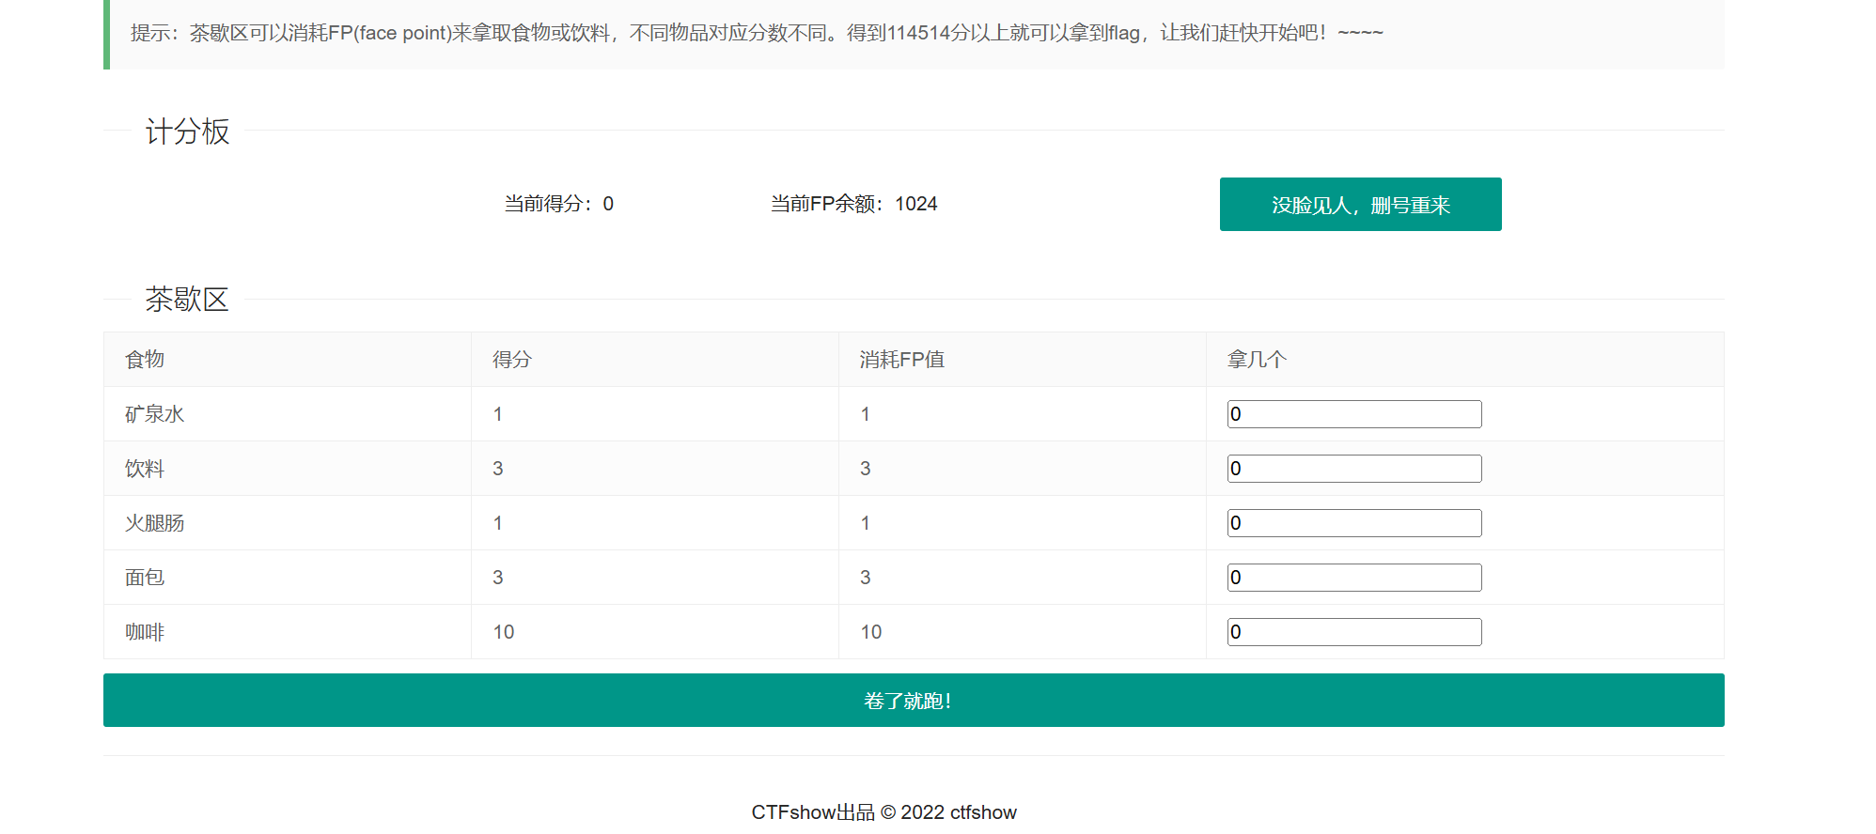Click the FP cost 10 for 咖啡
Screen dimensions: 1876x834
tap(871, 632)
